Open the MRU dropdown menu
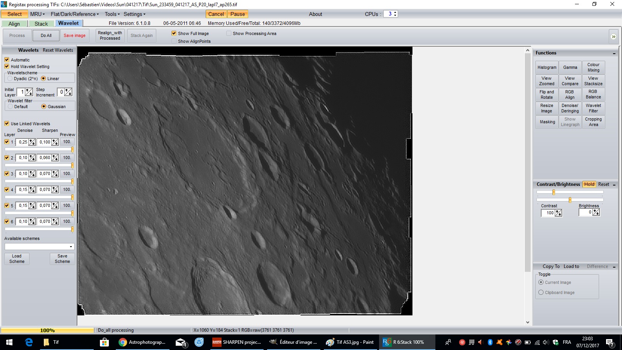This screenshot has width=622, height=350. pyautogui.click(x=37, y=14)
